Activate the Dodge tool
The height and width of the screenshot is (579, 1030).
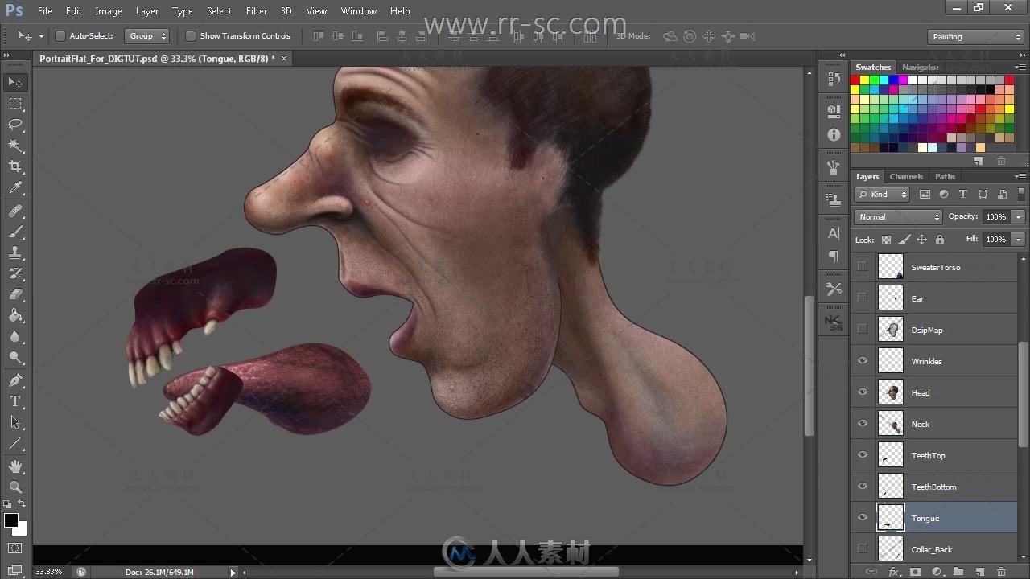[x=15, y=357]
